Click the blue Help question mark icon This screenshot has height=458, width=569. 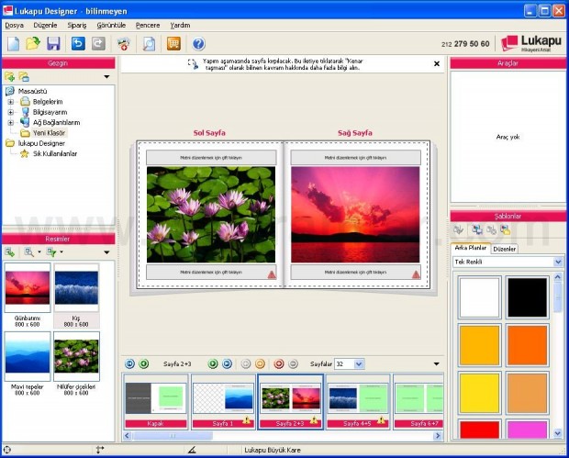pyautogui.click(x=198, y=44)
